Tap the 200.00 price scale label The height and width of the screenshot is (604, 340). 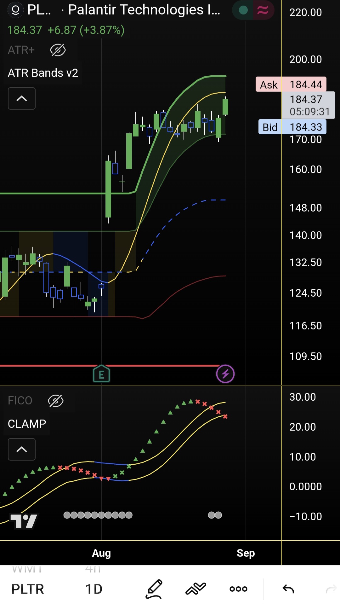[x=306, y=59]
